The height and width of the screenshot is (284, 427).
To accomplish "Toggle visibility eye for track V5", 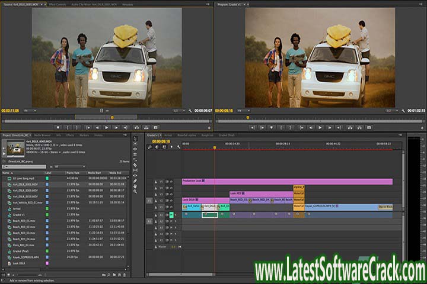I will pos(171,182).
